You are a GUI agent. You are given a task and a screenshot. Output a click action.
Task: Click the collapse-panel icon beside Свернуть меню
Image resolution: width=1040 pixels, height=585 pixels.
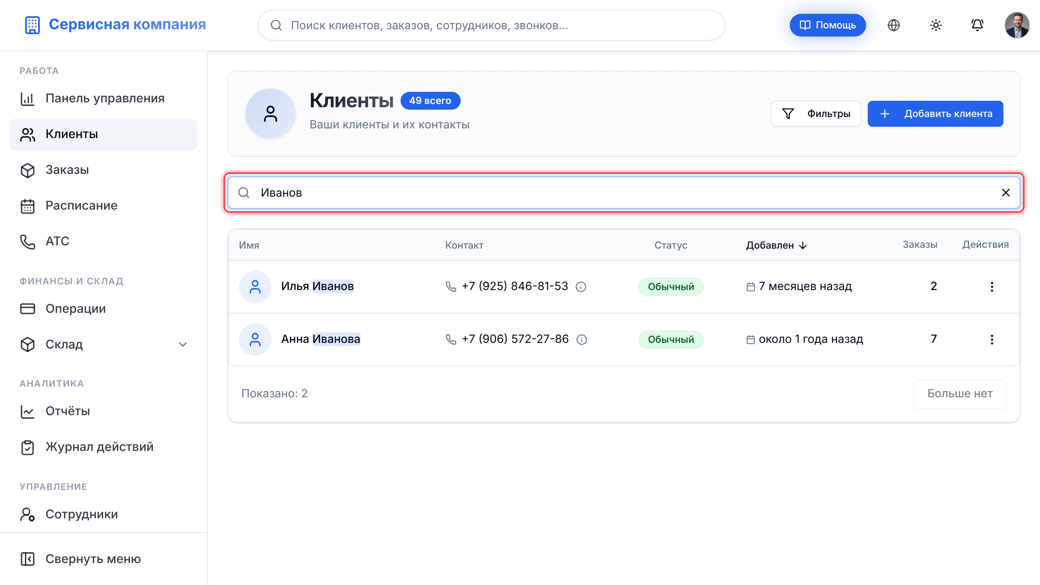coord(28,559)
